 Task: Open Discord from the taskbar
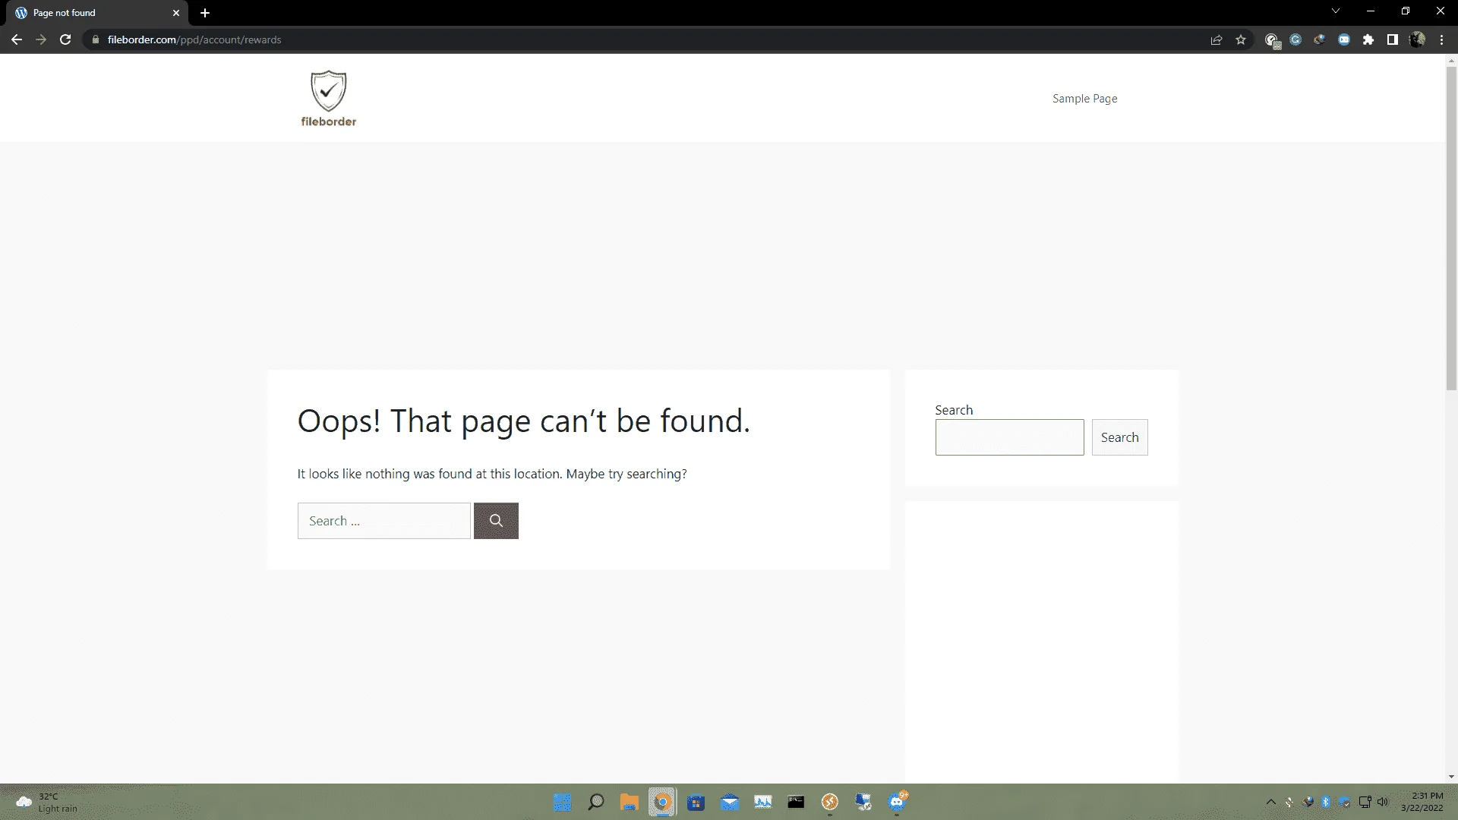click(x=898, y=802)
